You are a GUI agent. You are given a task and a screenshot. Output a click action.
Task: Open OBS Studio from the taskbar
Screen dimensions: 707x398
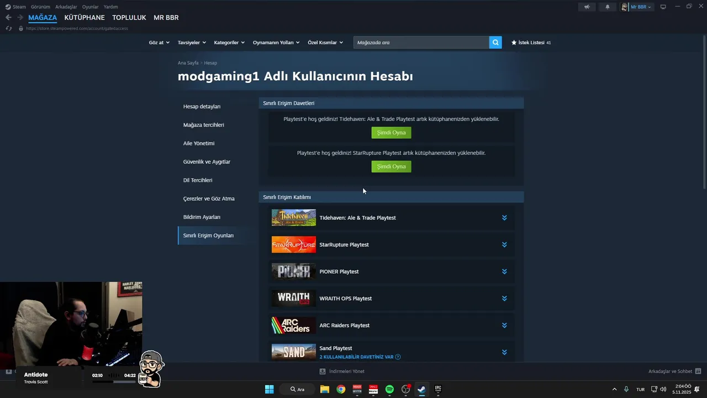coord(406,389)
